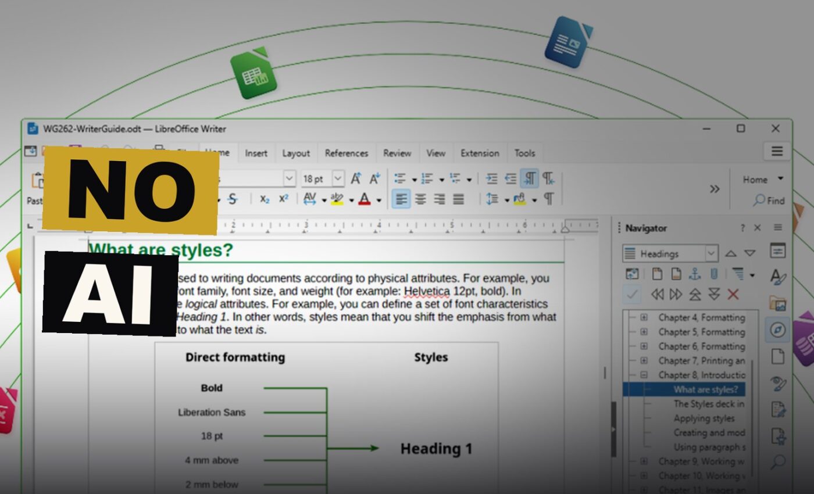
Task: Click the sidebar Page deck icon
Action: [x=778, y=356]
